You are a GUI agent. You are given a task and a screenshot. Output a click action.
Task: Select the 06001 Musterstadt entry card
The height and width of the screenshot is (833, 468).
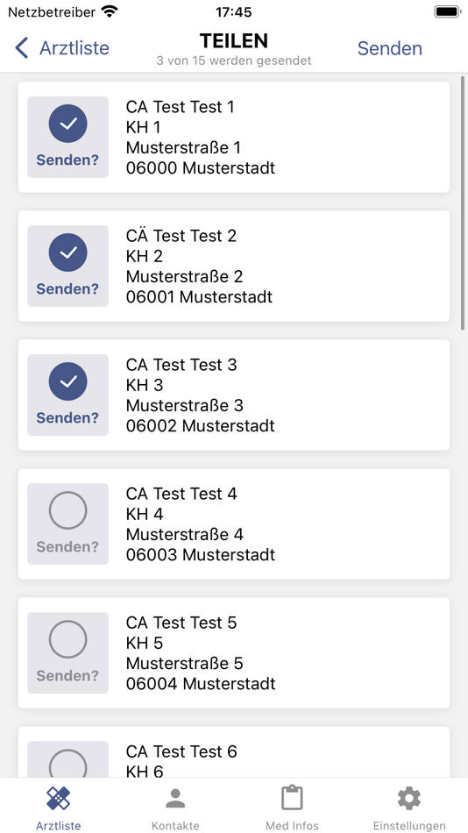[234, 267]
